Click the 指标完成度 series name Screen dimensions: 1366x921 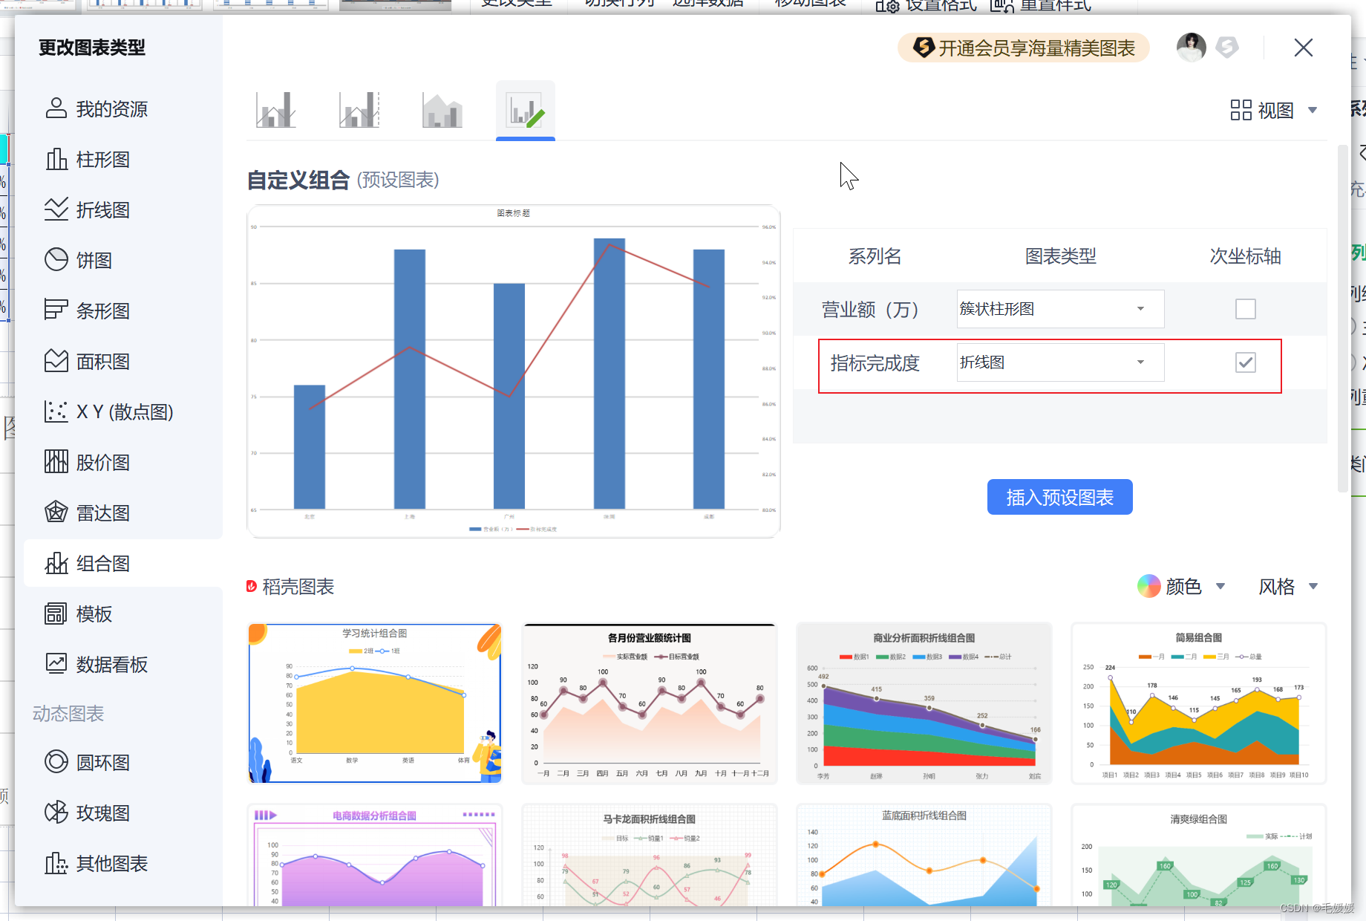coord(875,363)
